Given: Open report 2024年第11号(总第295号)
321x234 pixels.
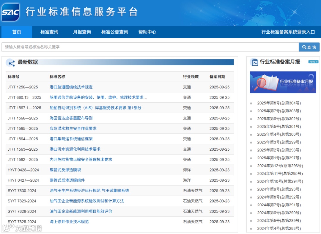Looking at the screenshot, I should (x=280, y=174).
